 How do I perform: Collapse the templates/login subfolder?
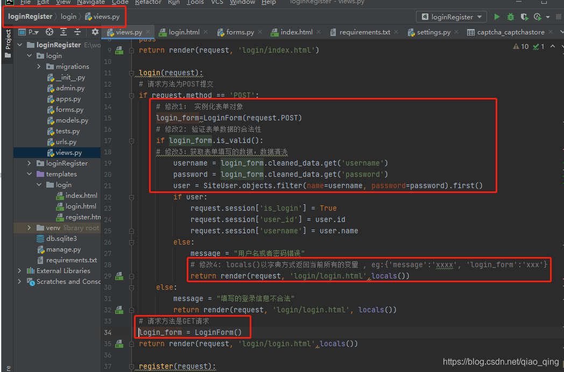click(x=39, y=185)
